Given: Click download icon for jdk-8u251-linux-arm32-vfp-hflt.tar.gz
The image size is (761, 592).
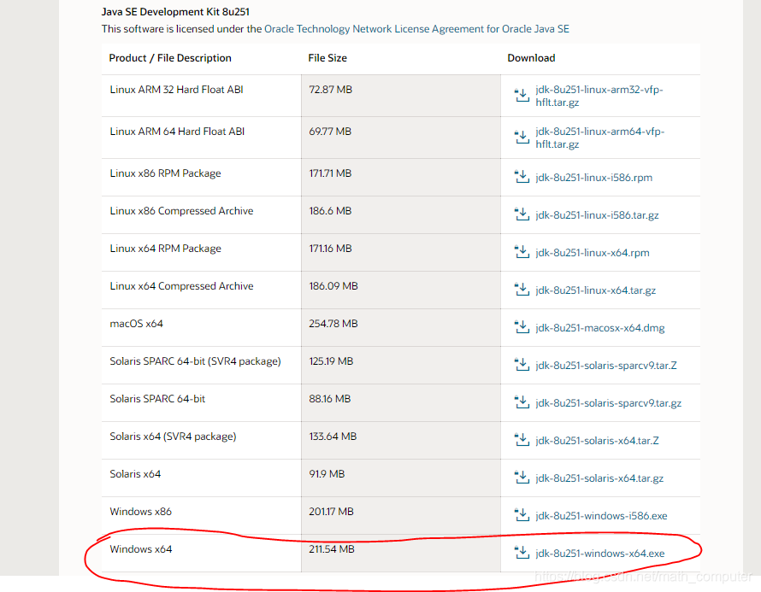Looking at the screenshot, I should [522, 95].
